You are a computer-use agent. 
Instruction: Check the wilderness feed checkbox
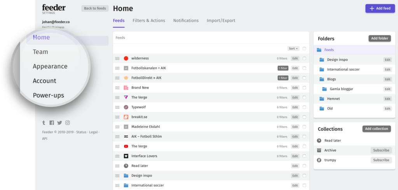click(x=304, y=58)
